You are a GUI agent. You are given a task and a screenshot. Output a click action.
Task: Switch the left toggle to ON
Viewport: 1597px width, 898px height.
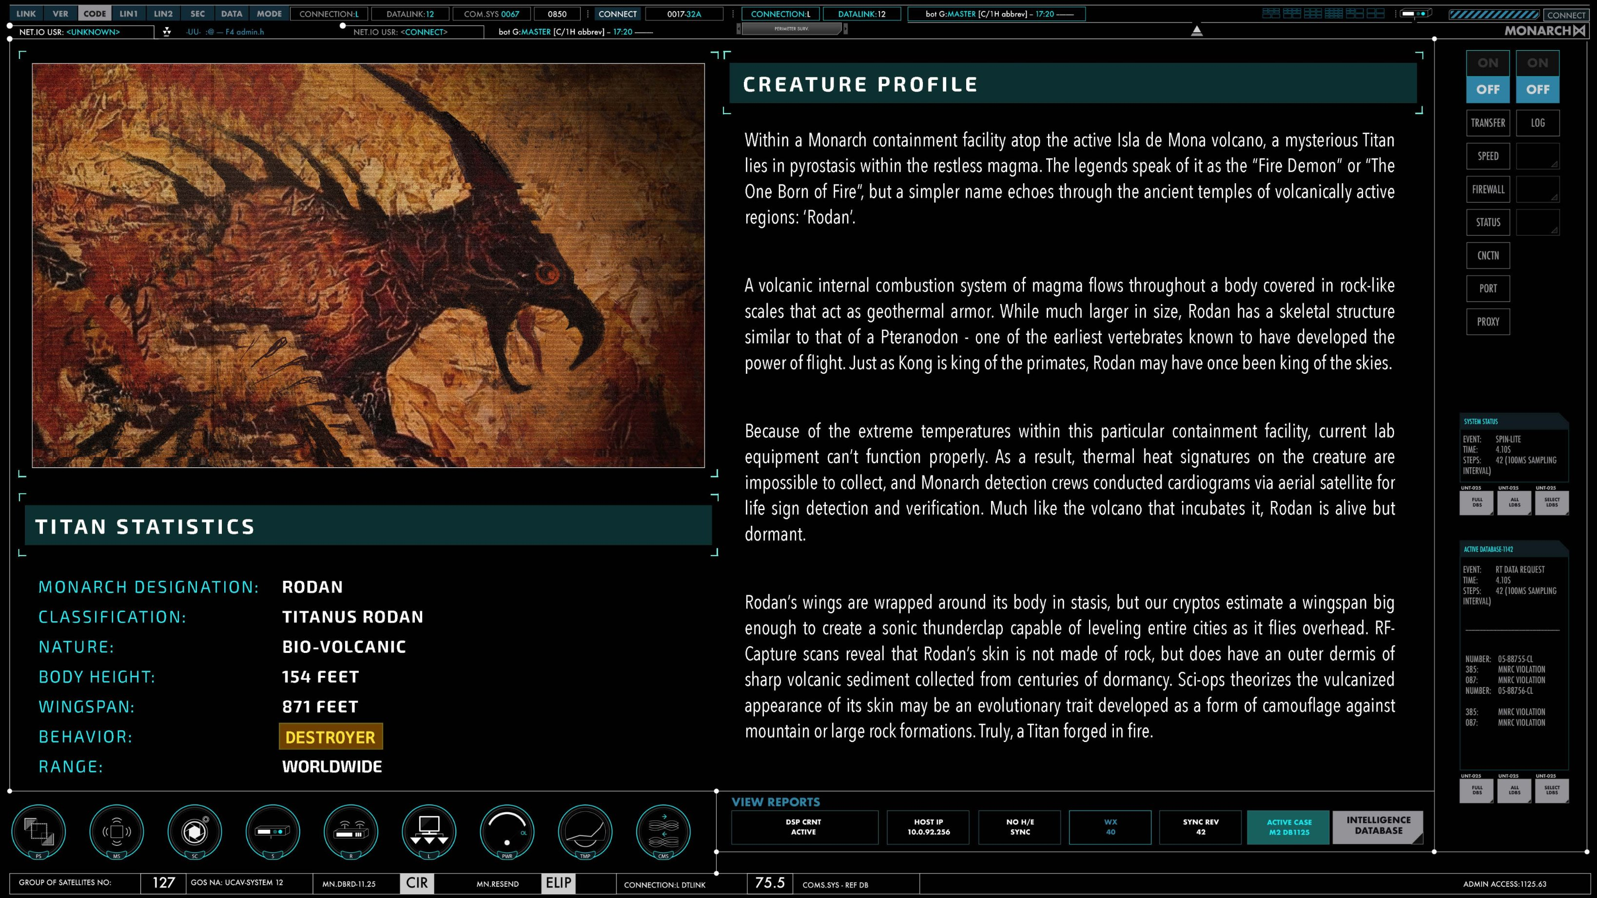(x=1488, y=63)
